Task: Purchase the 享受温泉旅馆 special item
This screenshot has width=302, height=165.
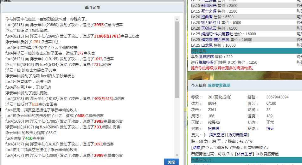Action: (299, 57)
